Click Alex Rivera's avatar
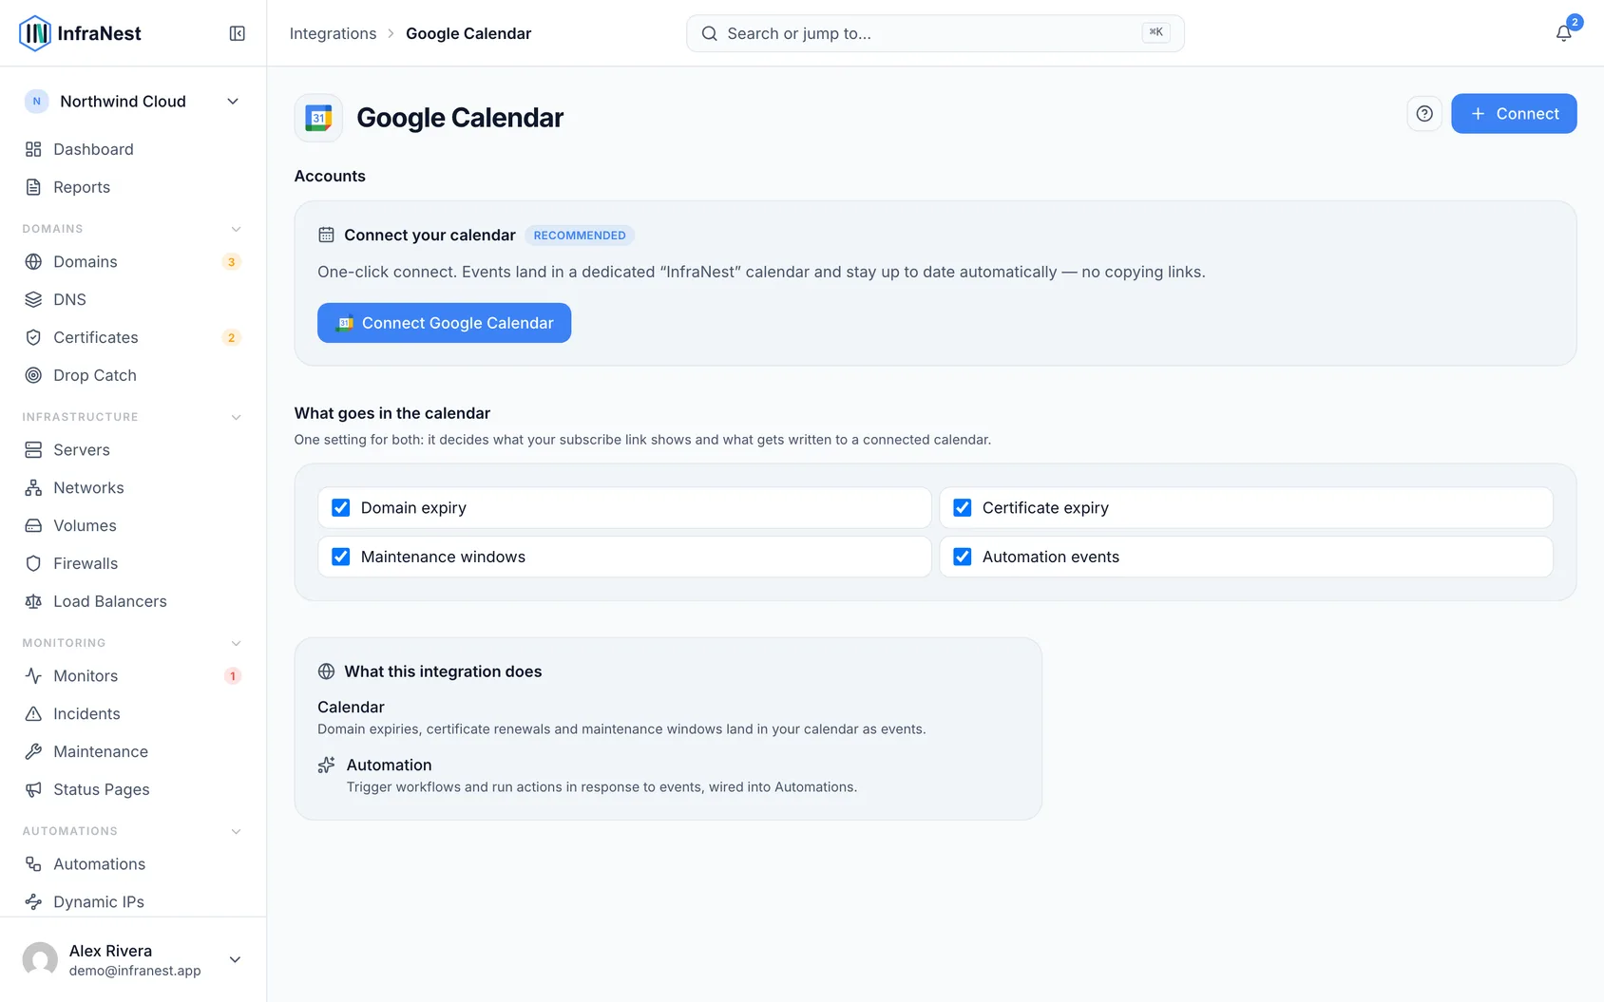 point(40,959)
